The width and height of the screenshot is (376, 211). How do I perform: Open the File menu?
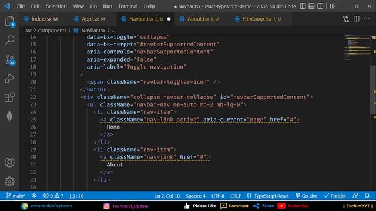pos(21,6)
